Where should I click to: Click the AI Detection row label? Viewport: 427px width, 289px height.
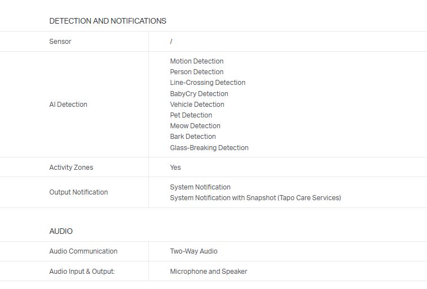click(x=68, y=105)
